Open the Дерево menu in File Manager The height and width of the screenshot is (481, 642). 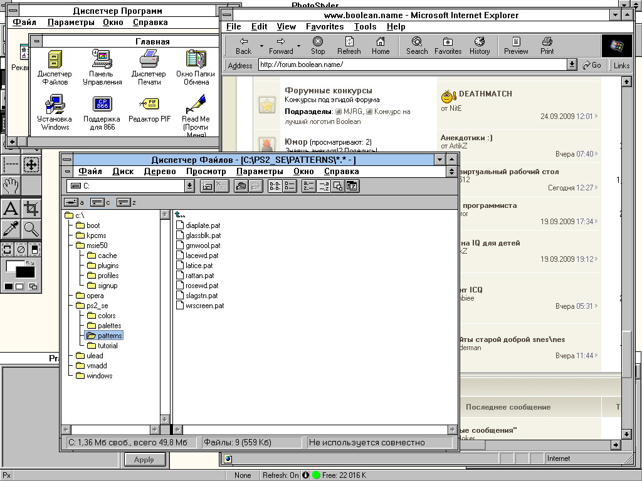160,171
